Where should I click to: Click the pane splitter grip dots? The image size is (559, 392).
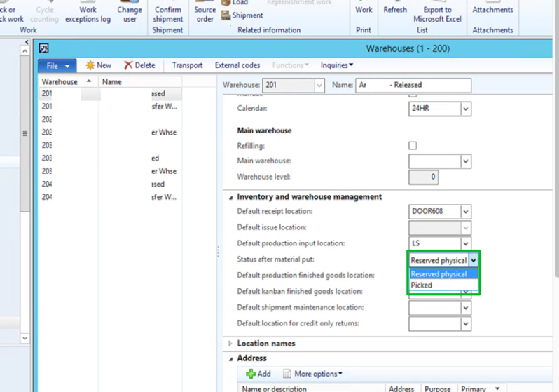[218, 252]
